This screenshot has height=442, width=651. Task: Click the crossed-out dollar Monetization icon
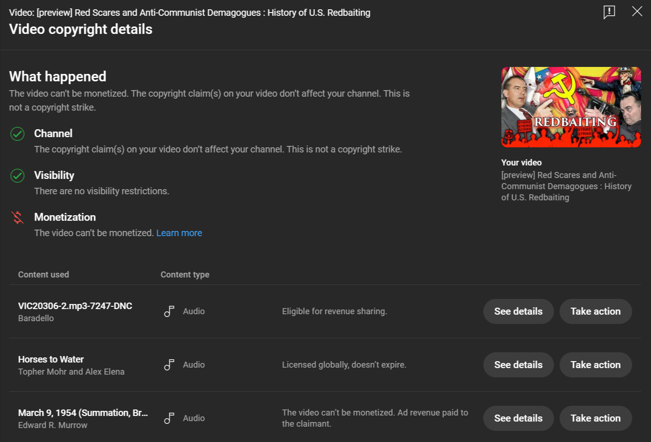[18, 218]
